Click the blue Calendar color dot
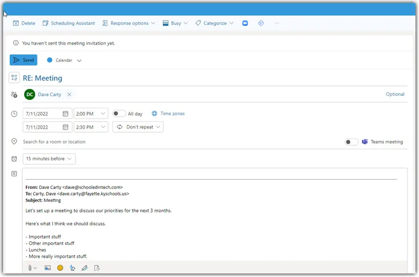419x277 pixels. tap(49, 60)
